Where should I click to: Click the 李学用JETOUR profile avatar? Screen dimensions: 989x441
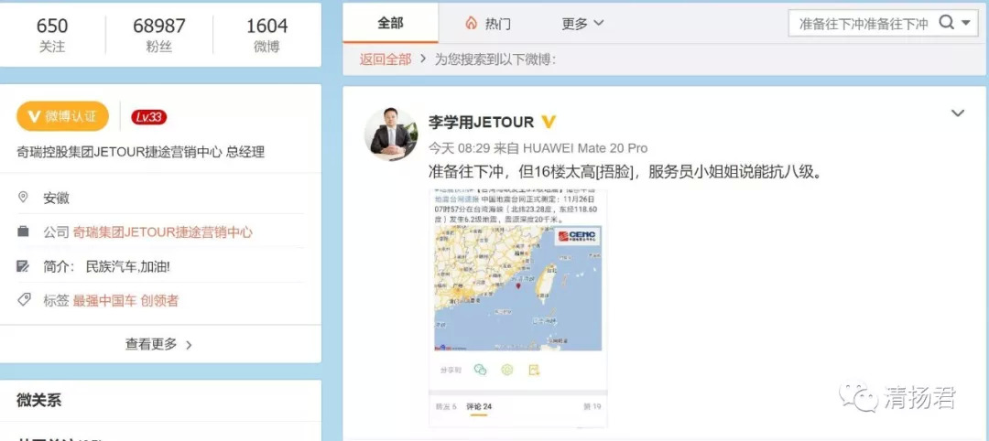click(391, 134)
